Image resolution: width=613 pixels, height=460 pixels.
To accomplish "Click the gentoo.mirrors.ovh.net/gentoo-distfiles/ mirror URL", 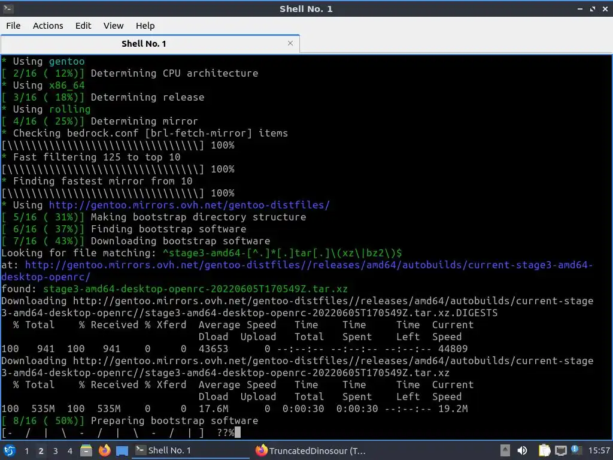I will [189, 205].
